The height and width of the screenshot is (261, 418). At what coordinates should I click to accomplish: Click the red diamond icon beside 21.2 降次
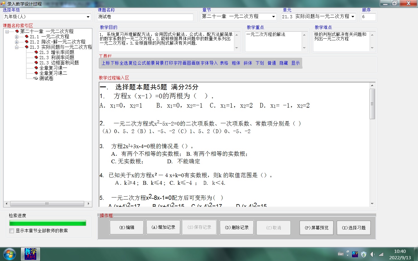point(27,42)
